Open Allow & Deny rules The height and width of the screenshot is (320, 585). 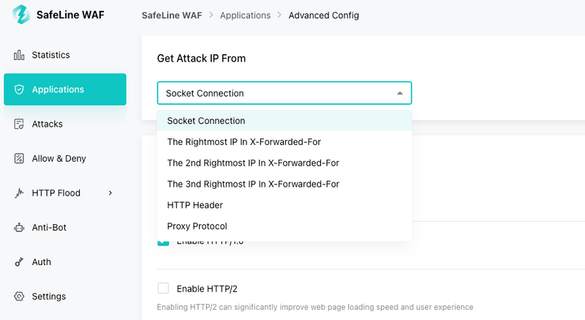point(65,158)
